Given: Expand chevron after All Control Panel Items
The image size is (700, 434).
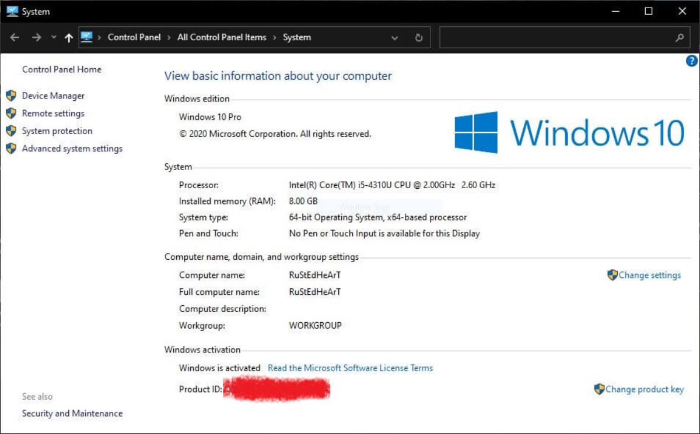Looking at the screenshot, I should pyautogui.click(x=275, y=37).
